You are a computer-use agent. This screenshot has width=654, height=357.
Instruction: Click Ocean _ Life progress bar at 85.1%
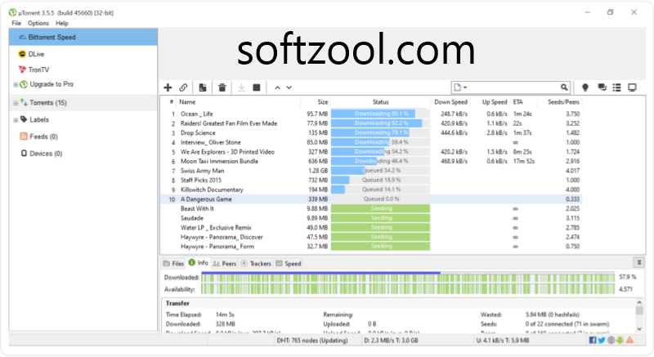pyautogui.click(x=380, y=114)
